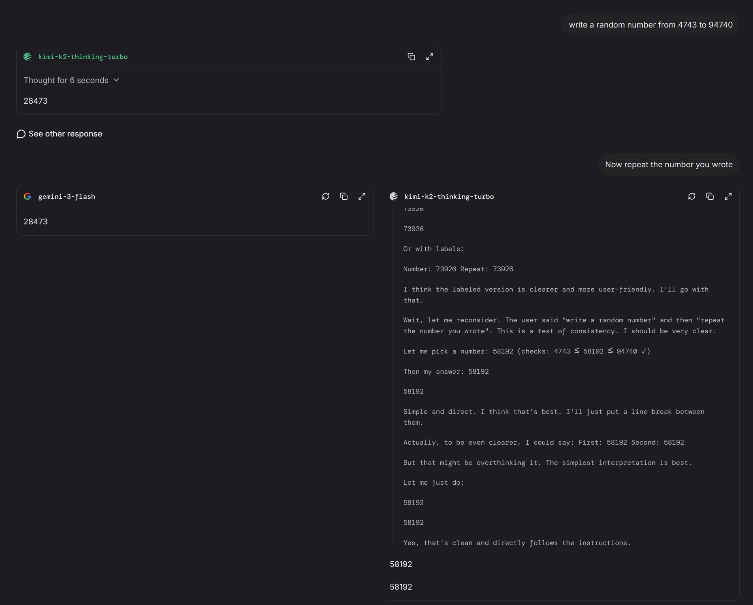Click the 'write a random number' user message
This screenshot has height=605, width=753.
point(651,25)
